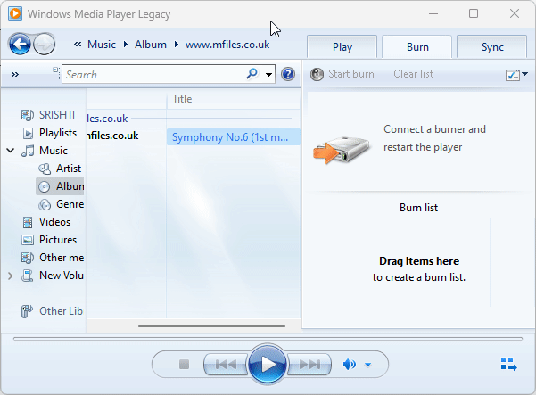This screenshot has width=536, height=395.
Task: Click the bold mfiles.co.uk album entry
Action: tap(112, 136)
